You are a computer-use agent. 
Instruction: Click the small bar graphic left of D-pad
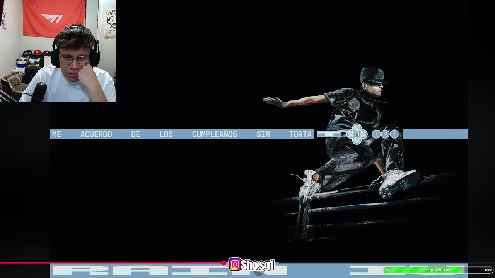(329, 134)
